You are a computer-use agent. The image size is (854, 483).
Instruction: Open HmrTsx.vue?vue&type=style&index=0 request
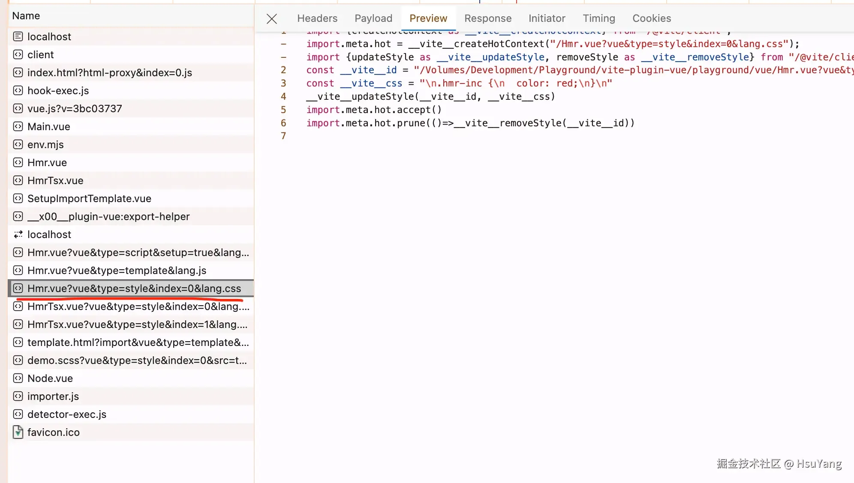tap(131, 306)
